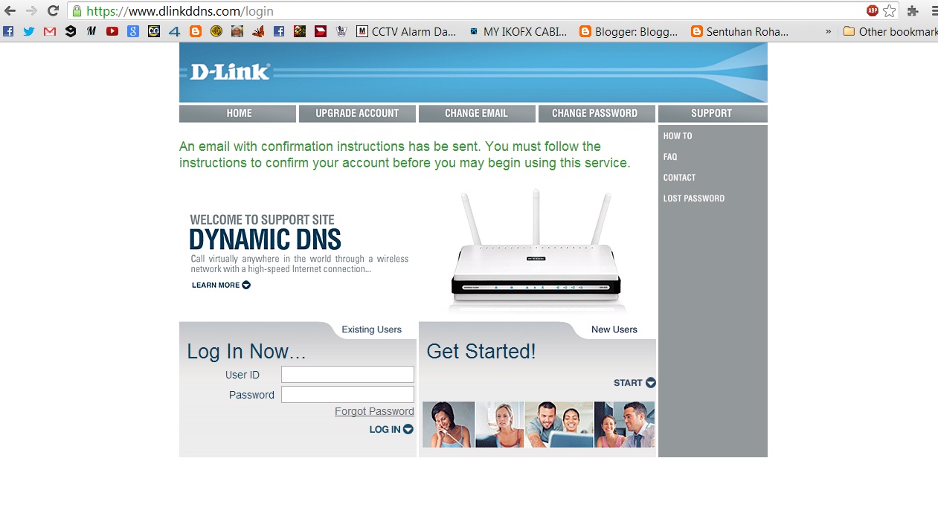The image size is (938, 519).
Task: Open the Gmail envelope bookmark
Action: (x=50, y=31)
